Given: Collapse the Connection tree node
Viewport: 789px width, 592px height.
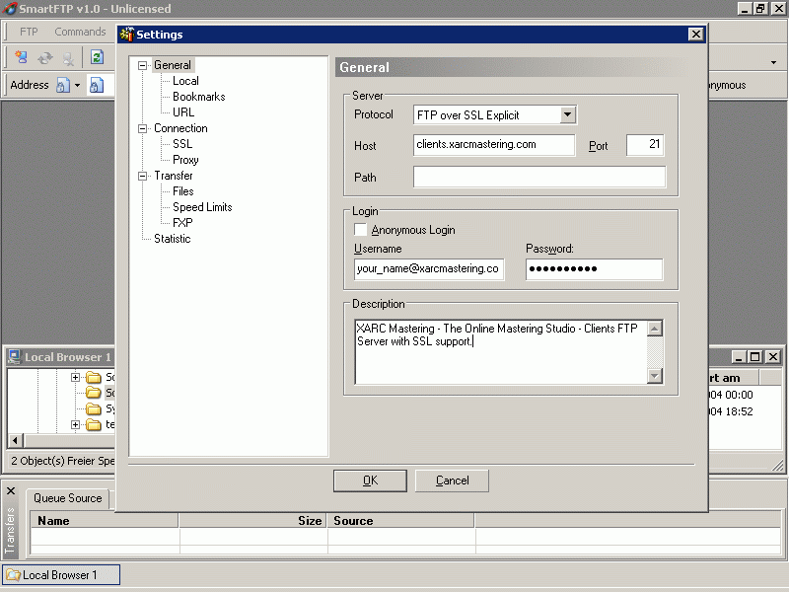Looking at the screenshot, I should 142,128.
